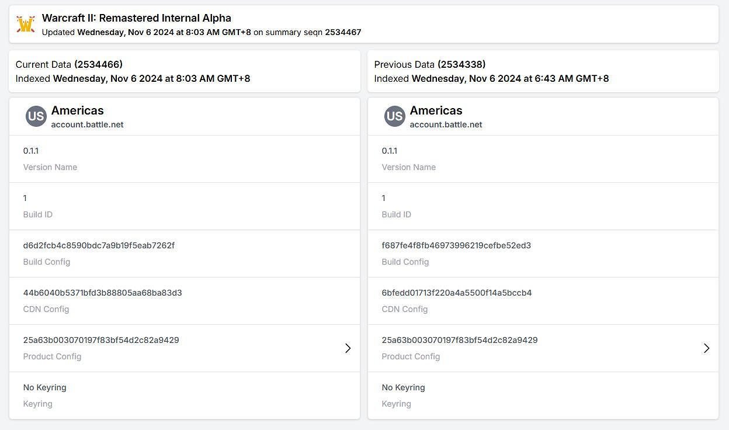
Task: Click the Build ID row in Previous Data
Action: (543, 206)
